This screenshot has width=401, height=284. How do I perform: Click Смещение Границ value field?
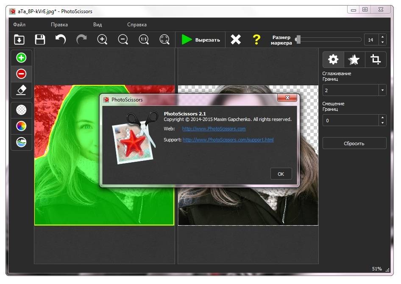pyautogui.click(x=351, y=121)
